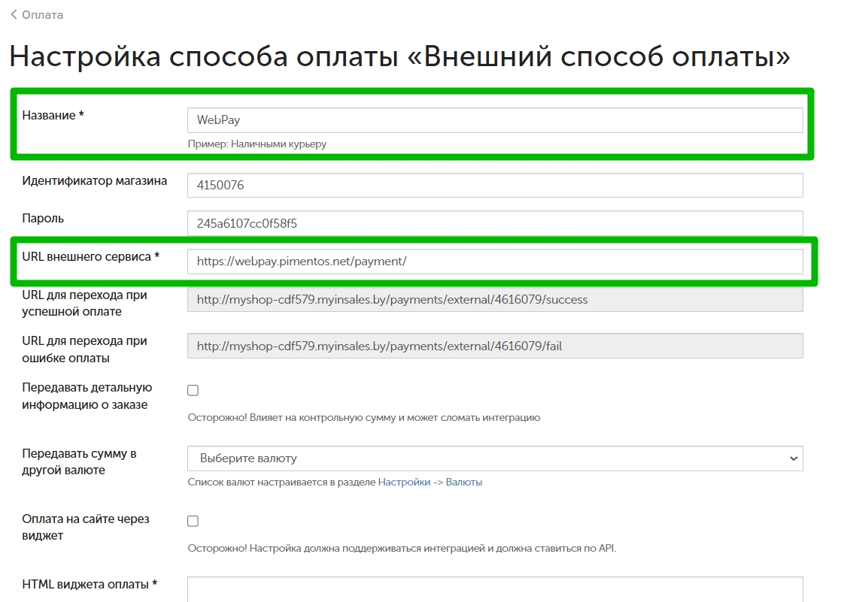Viewport: 844px width, 602px height.
Task: Click the HTML виджета оплаты text area
Action: (494, 589)
